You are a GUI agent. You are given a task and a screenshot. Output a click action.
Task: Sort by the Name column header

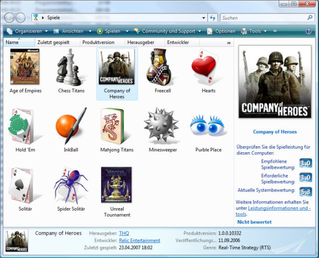19,42
